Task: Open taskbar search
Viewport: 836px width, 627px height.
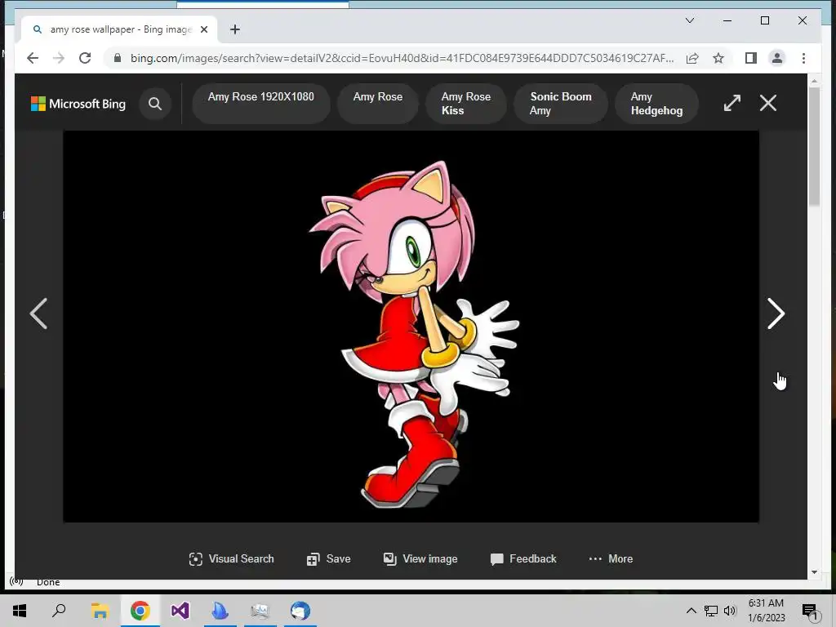Action: (59, 611)
